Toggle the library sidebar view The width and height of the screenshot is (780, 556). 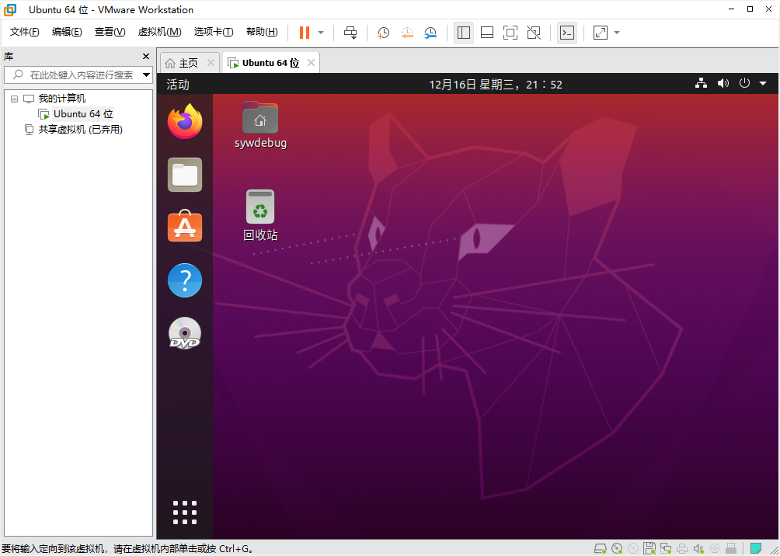[x=464, y=33]
